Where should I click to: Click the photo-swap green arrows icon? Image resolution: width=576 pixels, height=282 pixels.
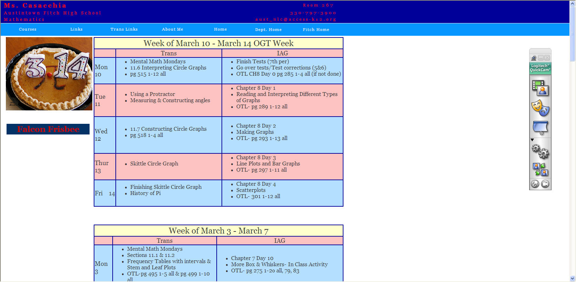pyautogui.click(x=540, y=169)
